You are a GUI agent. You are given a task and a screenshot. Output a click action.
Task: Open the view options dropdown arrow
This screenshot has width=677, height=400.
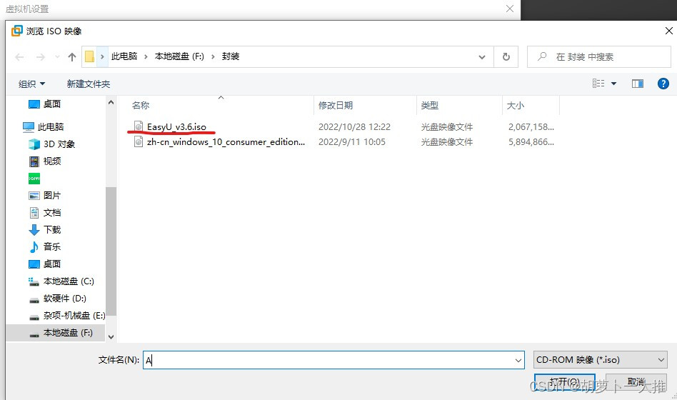pos(613,84)
